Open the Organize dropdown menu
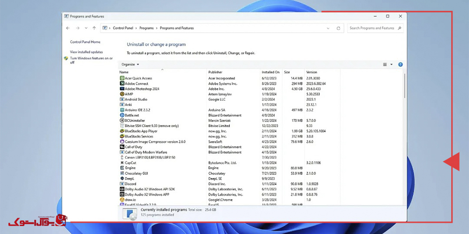Screen dimensions: 469x234 click(130, 65)
